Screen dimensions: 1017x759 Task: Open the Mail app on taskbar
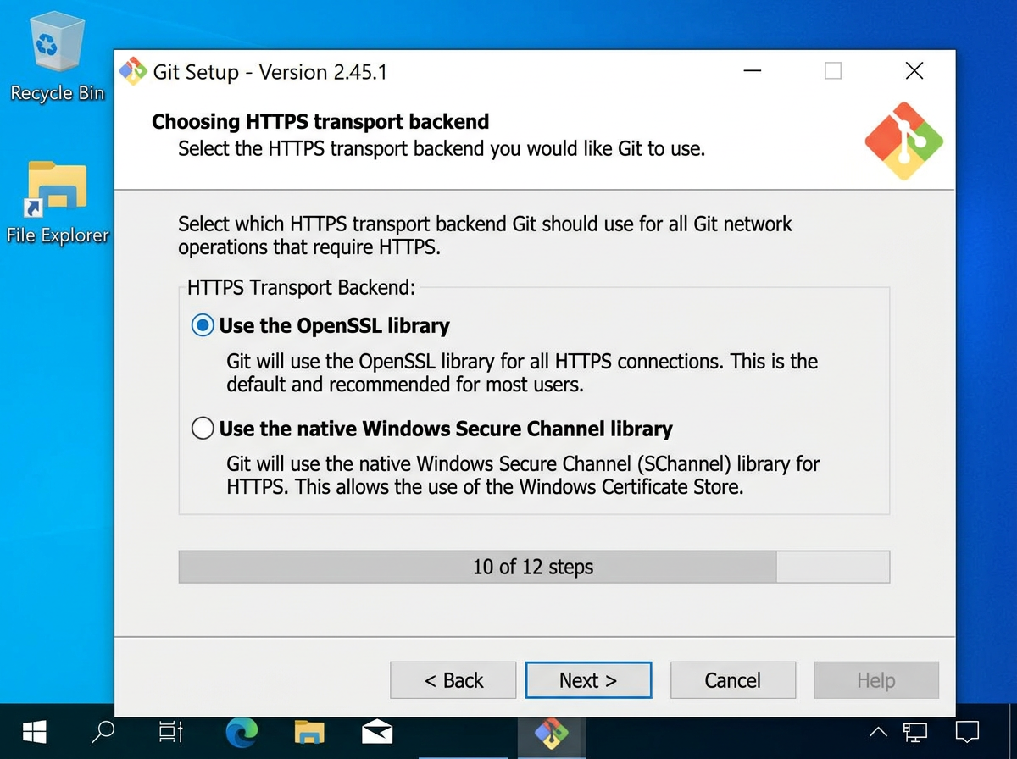coord(376,730)
